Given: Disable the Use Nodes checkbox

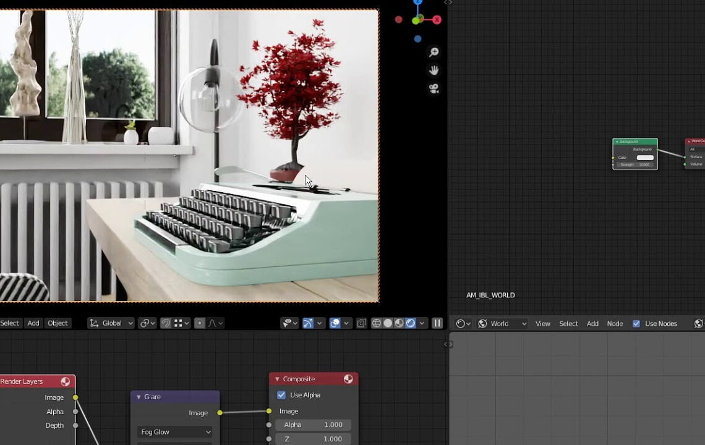Looking at the screenshot, I should [636, 324].
